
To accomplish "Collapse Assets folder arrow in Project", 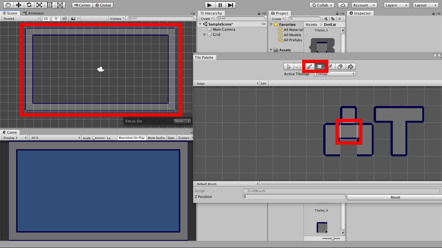I will tap(271, 50).
